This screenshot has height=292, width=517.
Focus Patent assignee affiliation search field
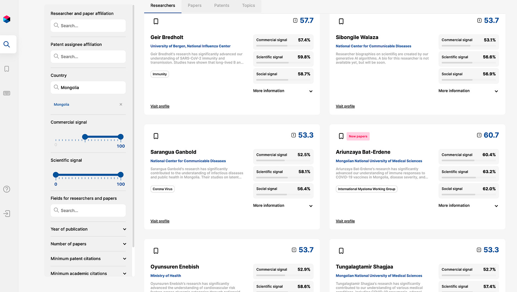tap(88, 56)
